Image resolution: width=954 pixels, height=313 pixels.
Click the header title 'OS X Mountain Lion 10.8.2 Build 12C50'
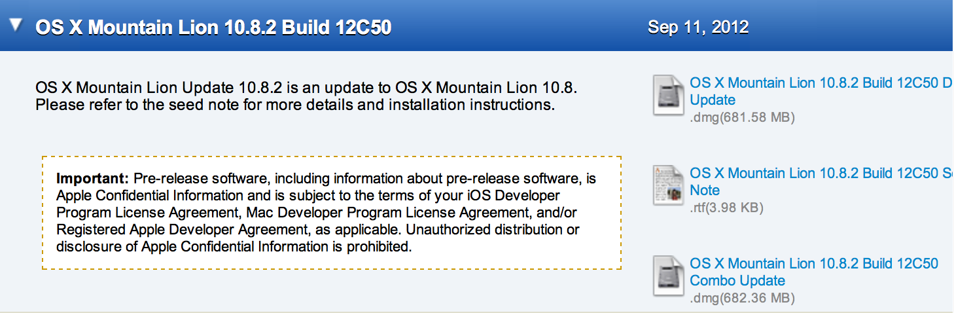pyautogui.click(x=213, y=28)
